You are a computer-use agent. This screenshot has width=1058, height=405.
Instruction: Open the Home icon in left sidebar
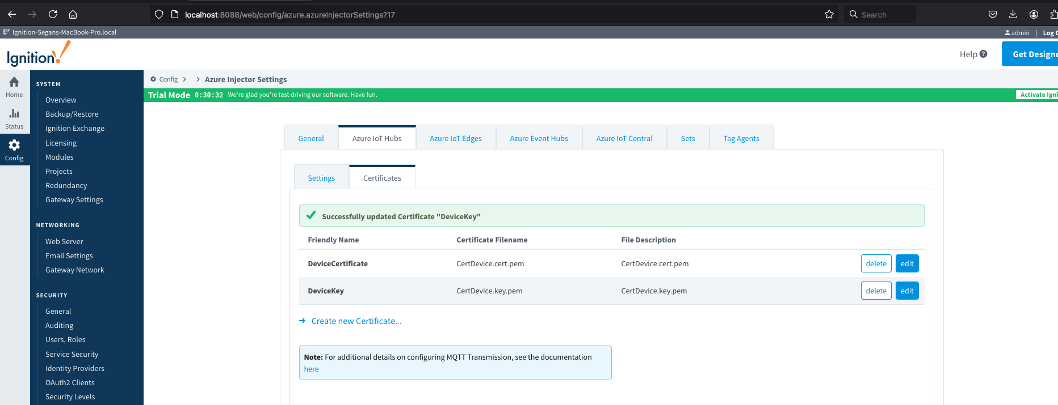14,83
